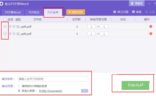Viewport: 156px width, 96px height.
Task: Click the 总页数 column header
Action: (76, 19)
